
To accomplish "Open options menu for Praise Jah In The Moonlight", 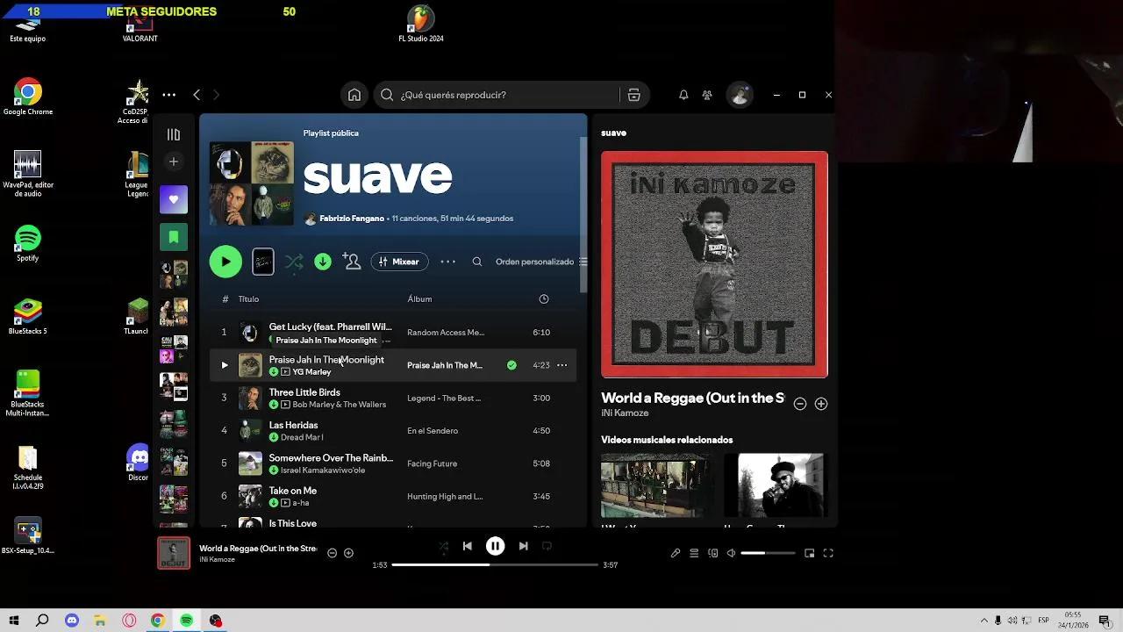I will tap(561, 365).
